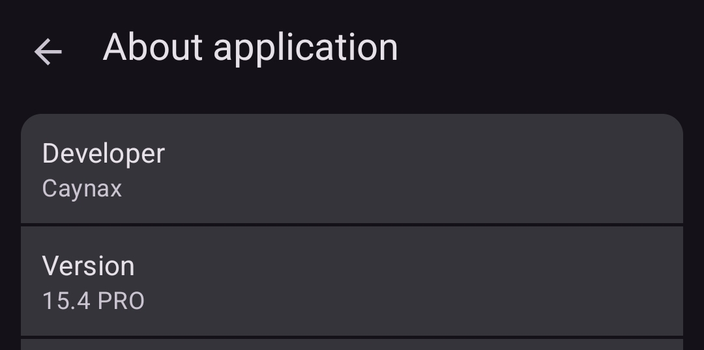This screenshot has height=350, width=704.
Task: Tap the divider between Developer and Version
Action: 352,224
